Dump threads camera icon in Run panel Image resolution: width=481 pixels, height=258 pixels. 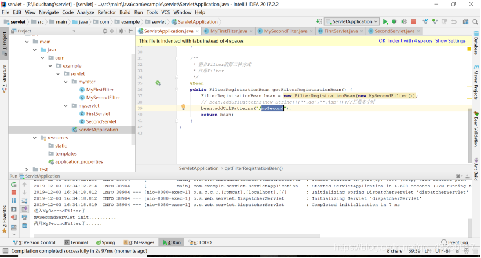[x=14, y=209]
